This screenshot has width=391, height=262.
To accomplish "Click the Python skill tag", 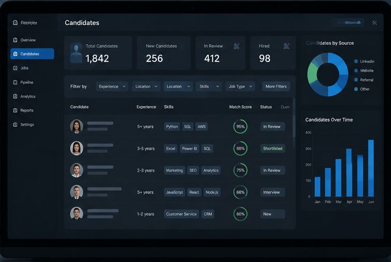I will click(x=172, y=127).
